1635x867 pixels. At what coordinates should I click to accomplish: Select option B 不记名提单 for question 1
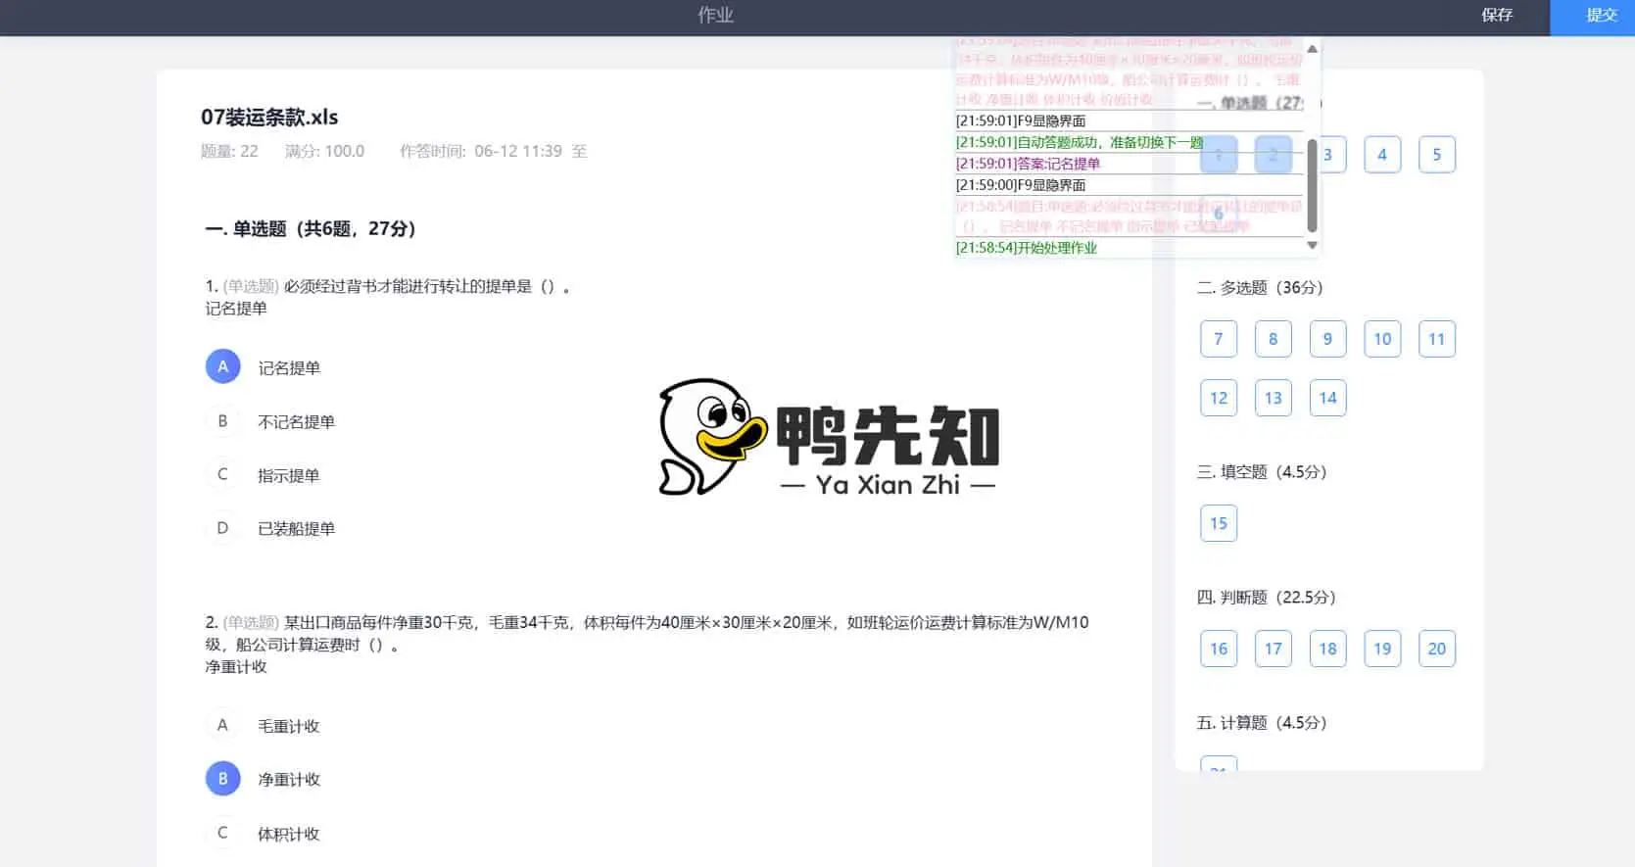pyautogui.click(x=222, y=421)
